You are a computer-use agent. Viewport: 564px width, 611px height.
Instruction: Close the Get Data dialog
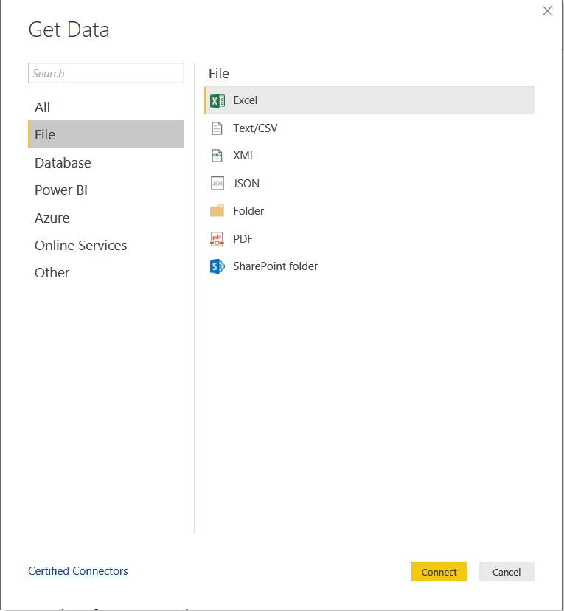point(547,11)
